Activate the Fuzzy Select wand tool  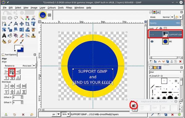point(22,18)
